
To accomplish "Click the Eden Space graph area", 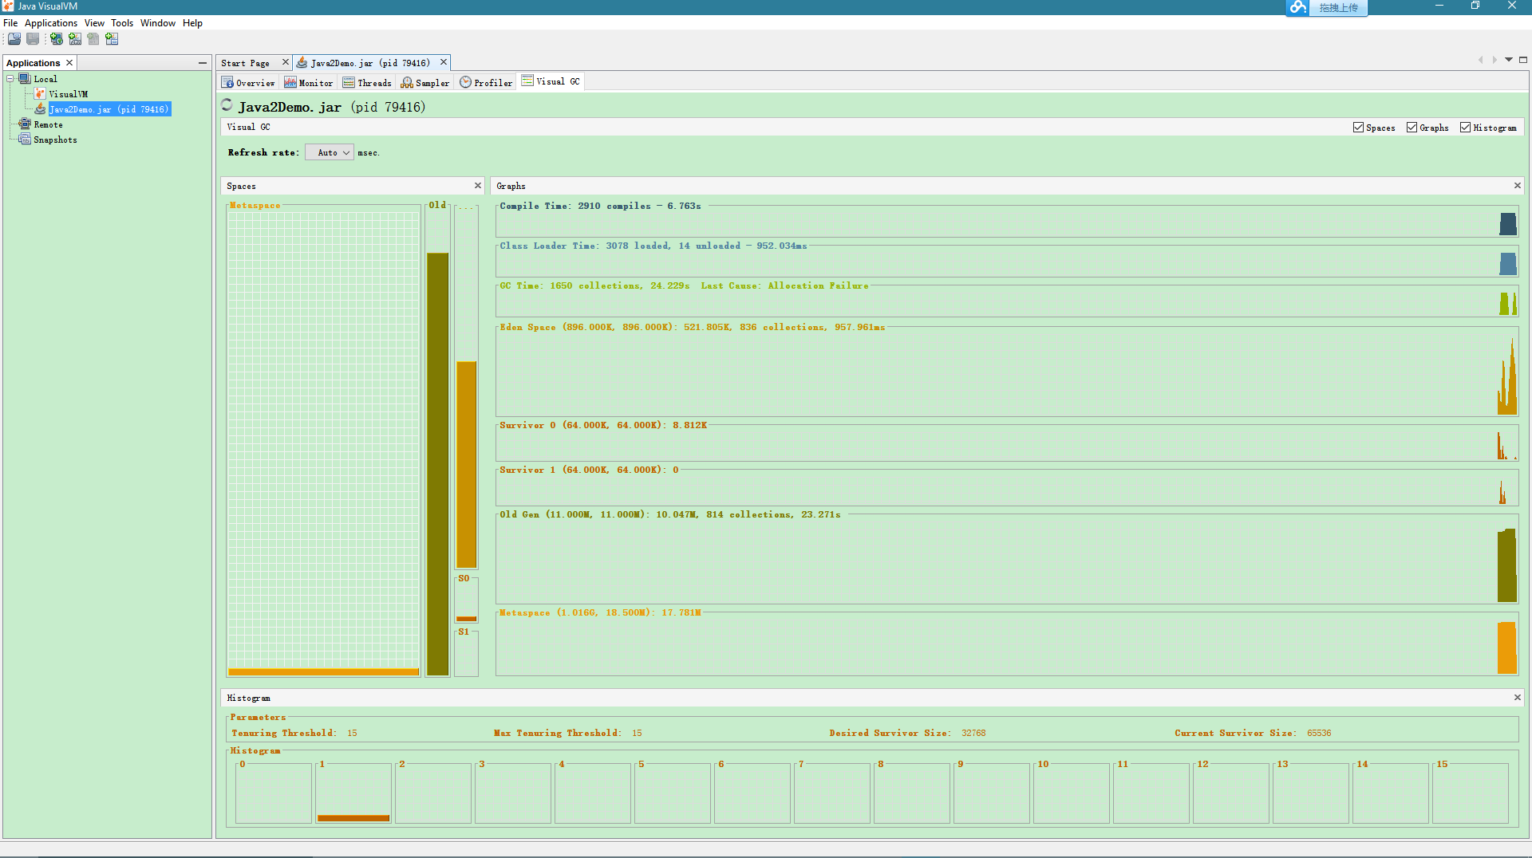I will click(1006, 372).
